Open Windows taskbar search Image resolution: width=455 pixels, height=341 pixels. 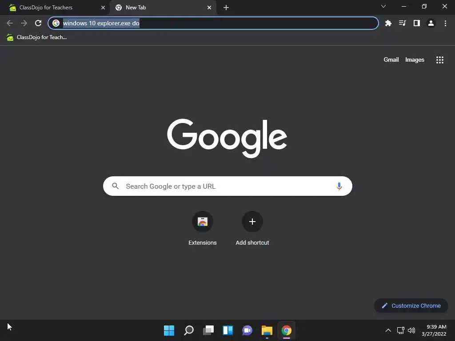tap(188, 330)
